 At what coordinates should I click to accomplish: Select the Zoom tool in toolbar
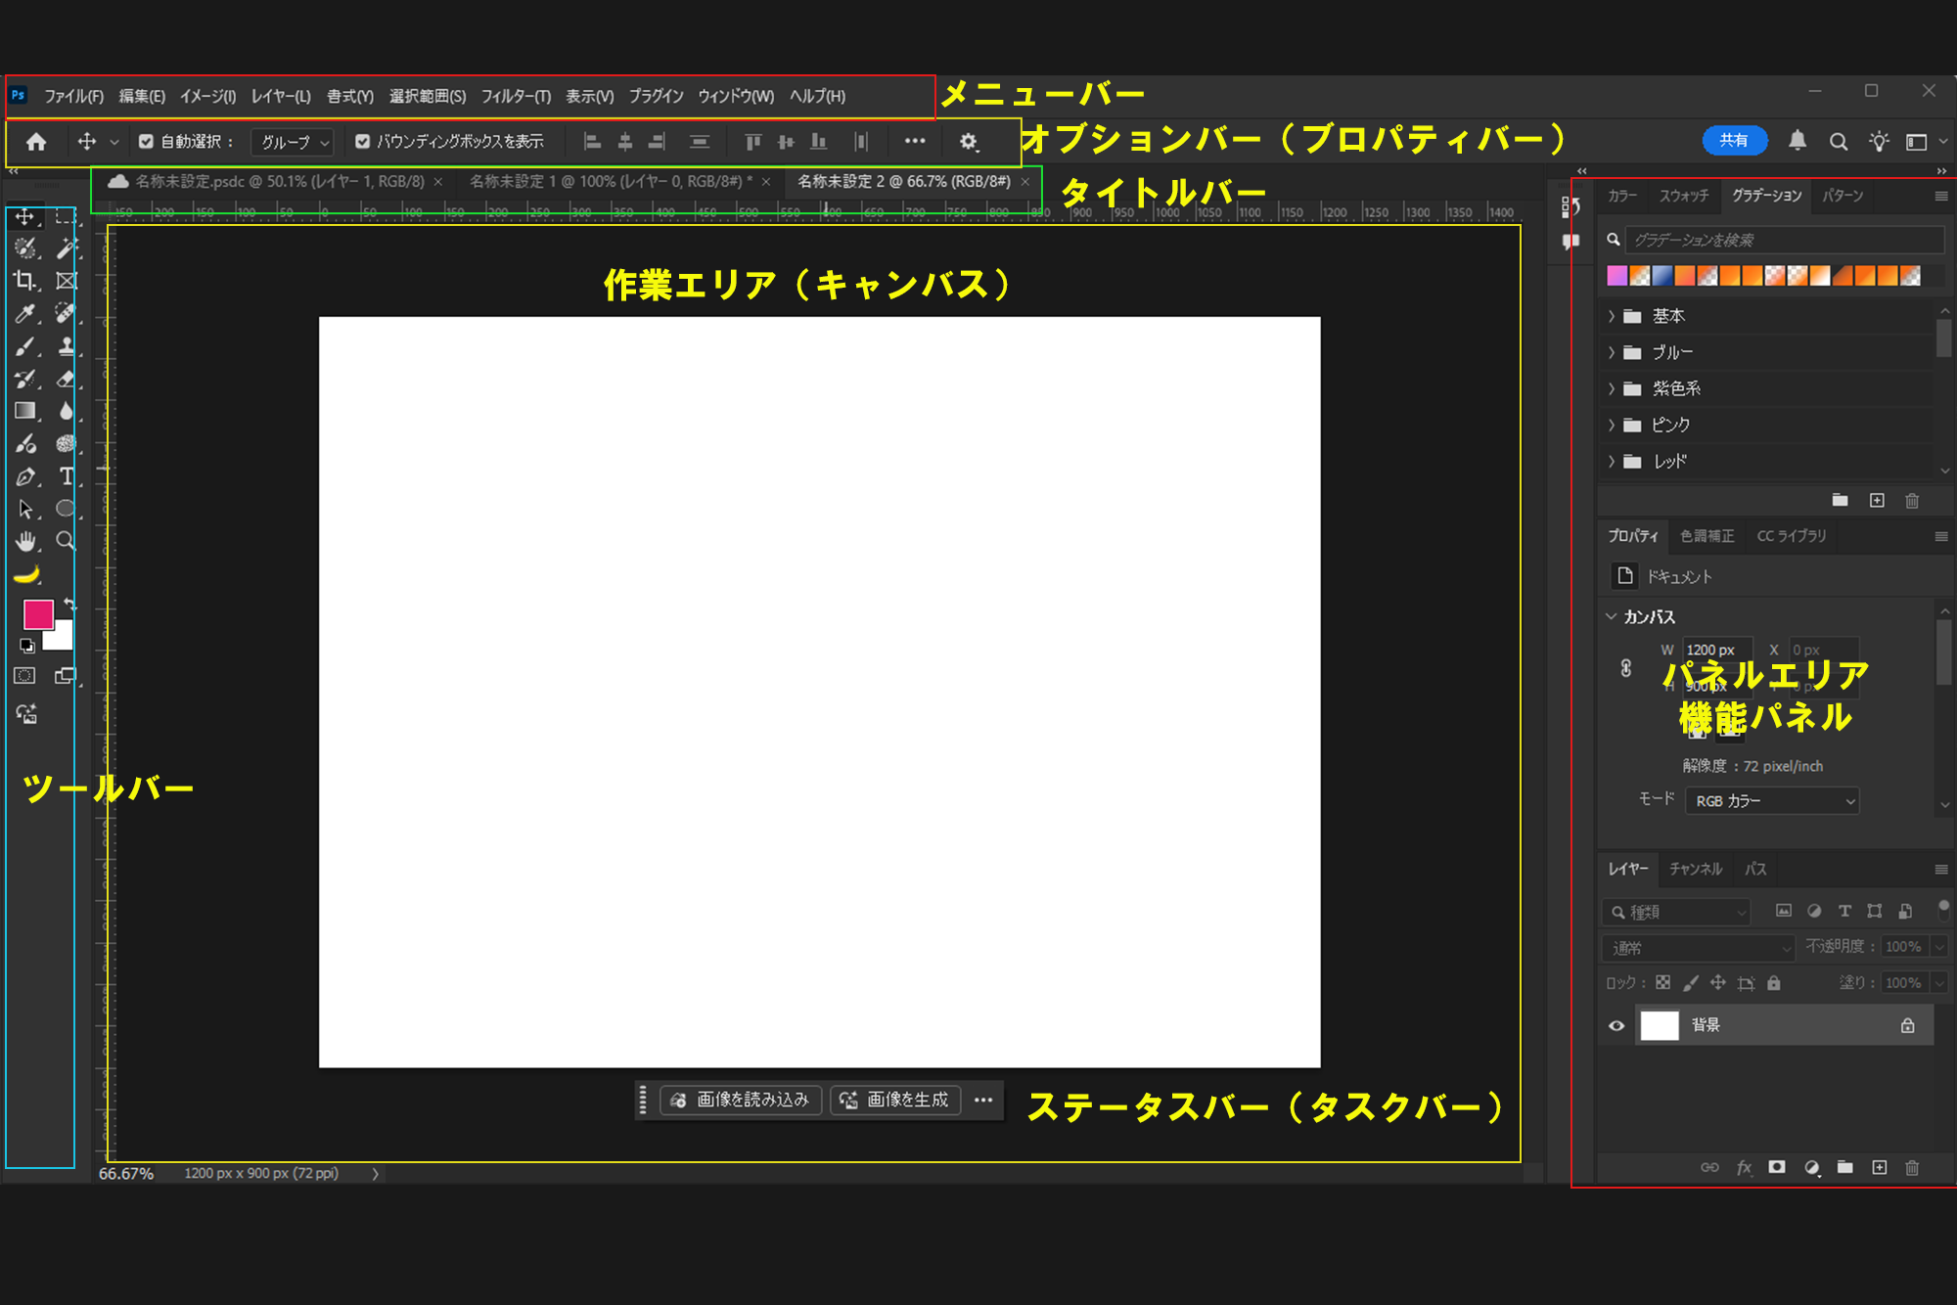66,541
